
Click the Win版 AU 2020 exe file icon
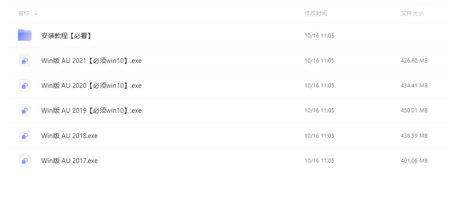[25, 85]
